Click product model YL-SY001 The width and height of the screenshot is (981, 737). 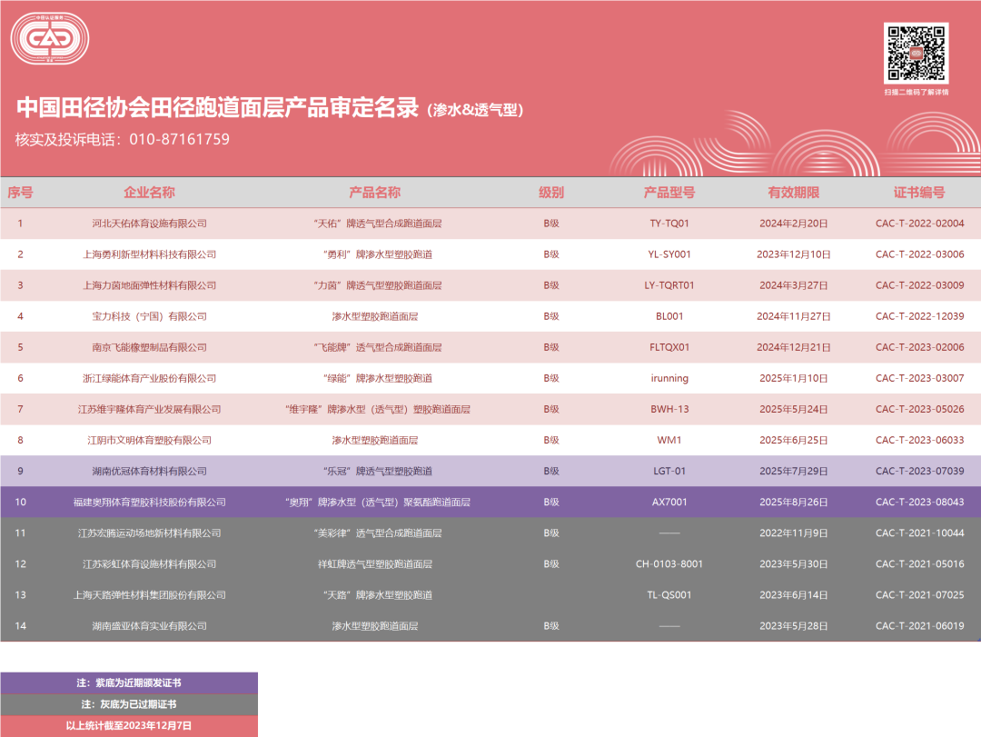tap(669, 254)
